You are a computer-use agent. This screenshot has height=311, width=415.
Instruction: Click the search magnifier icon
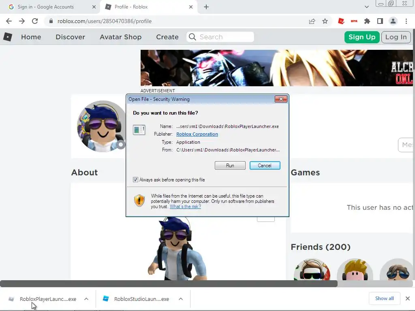tap(193, 37)
